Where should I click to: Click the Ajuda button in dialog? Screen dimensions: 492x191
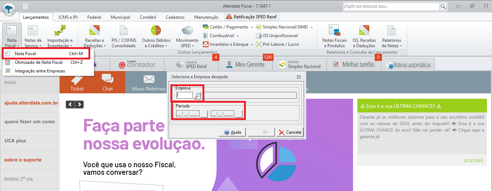tap(232, 132)
